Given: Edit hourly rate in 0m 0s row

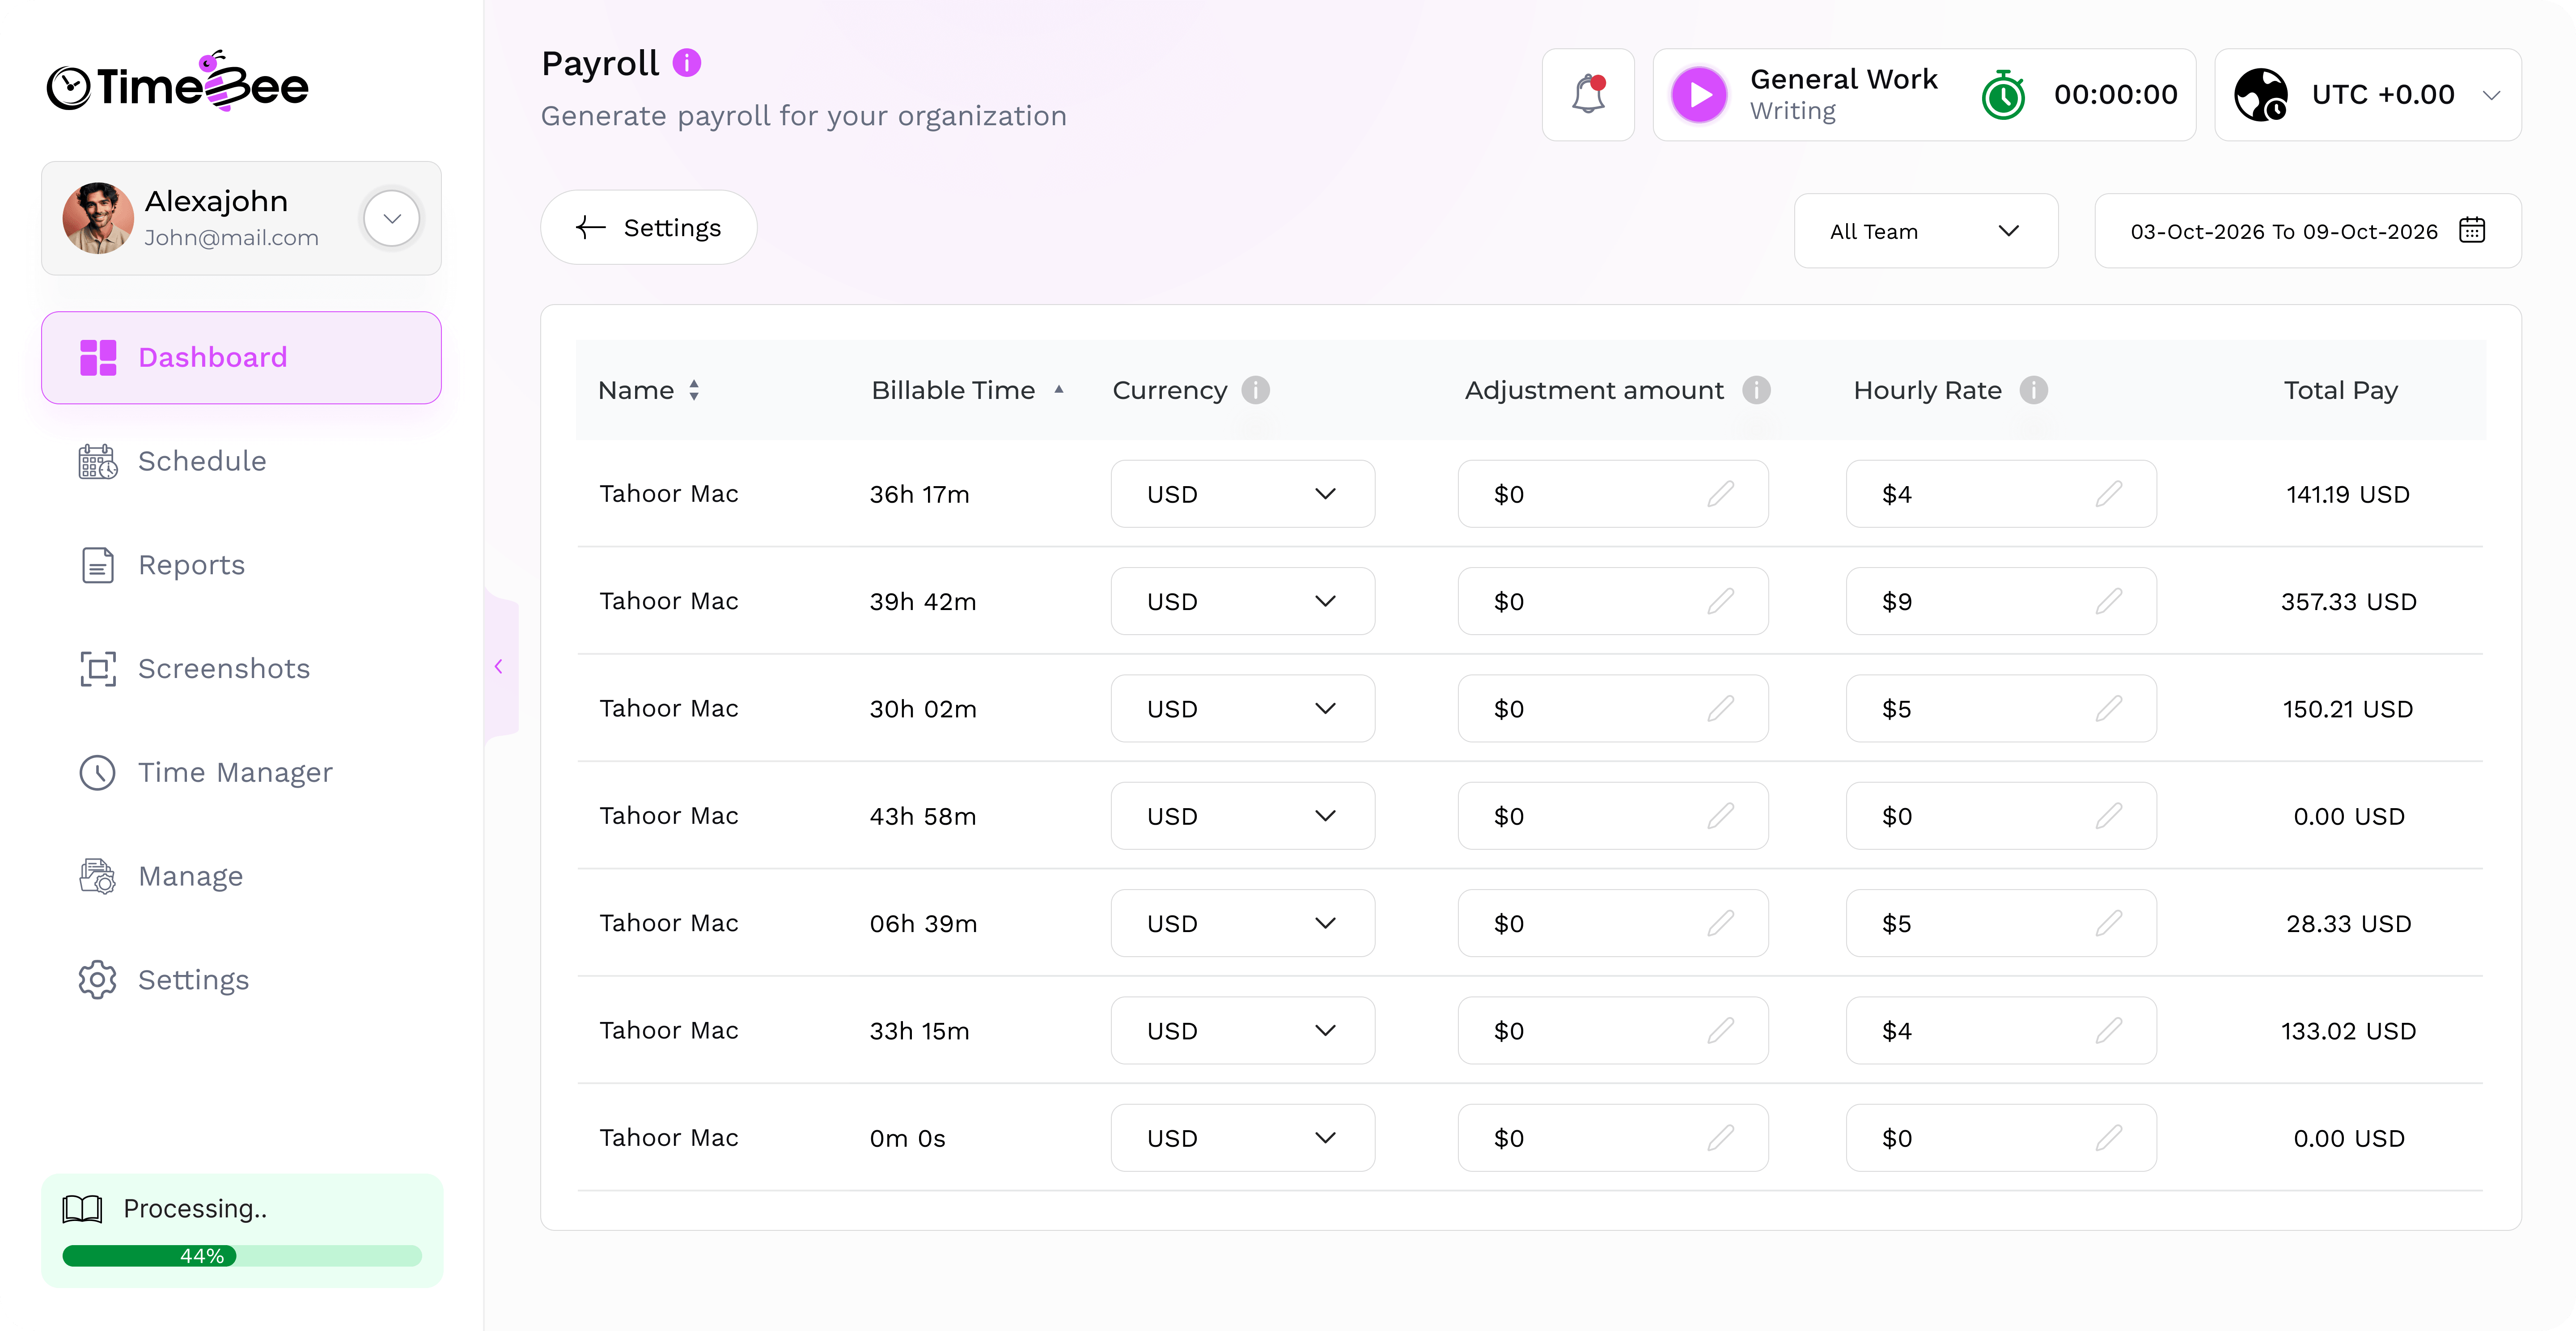Looking at the screenshot, I should click(x=2108, y=1138).
